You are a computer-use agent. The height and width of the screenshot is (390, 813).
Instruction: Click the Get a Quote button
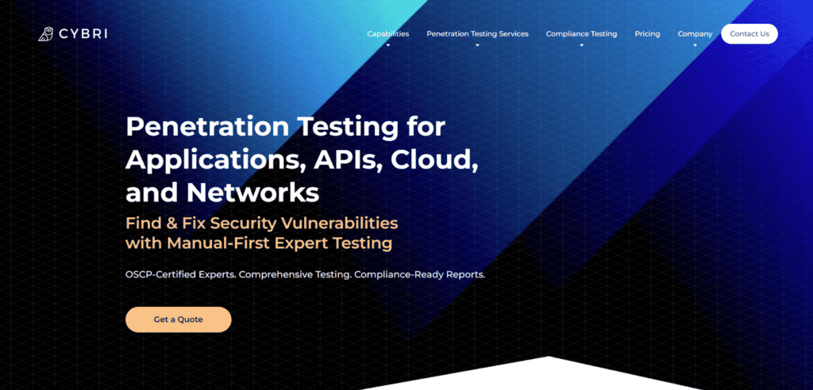[179, 319]
